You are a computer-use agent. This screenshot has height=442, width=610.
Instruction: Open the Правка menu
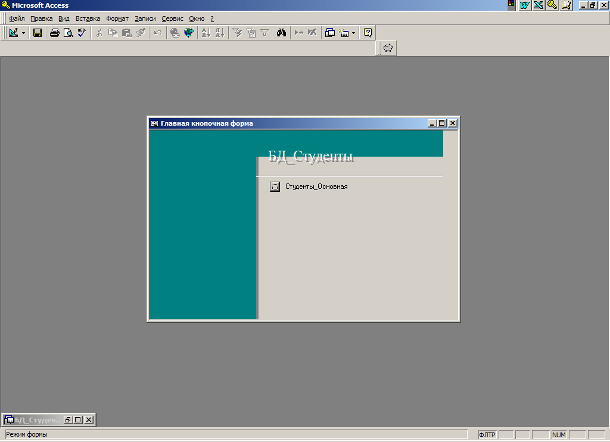point(41,18)
